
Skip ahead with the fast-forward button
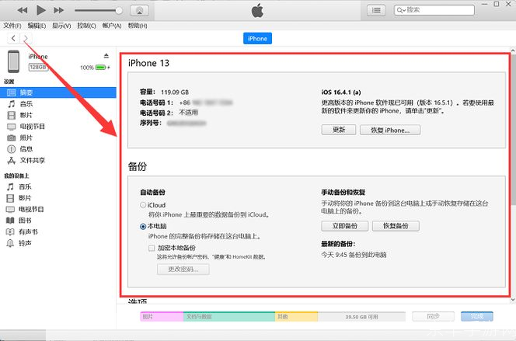[x=58, y=10]
